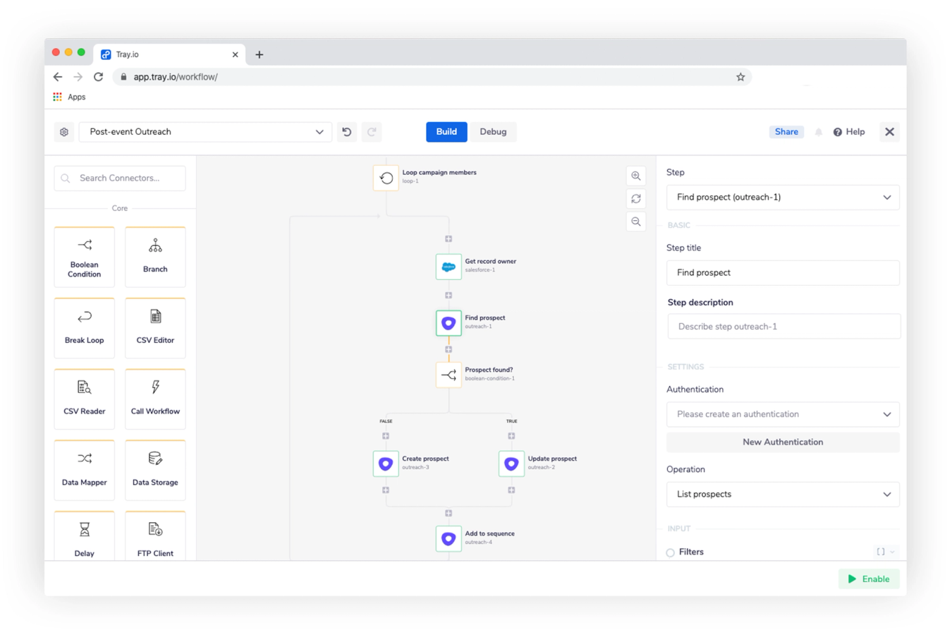Toggle the Filters input radio circle
Image resolution: width=952 pixels, height=635 pixels.
pyautogui.click(x=671, y=552)
